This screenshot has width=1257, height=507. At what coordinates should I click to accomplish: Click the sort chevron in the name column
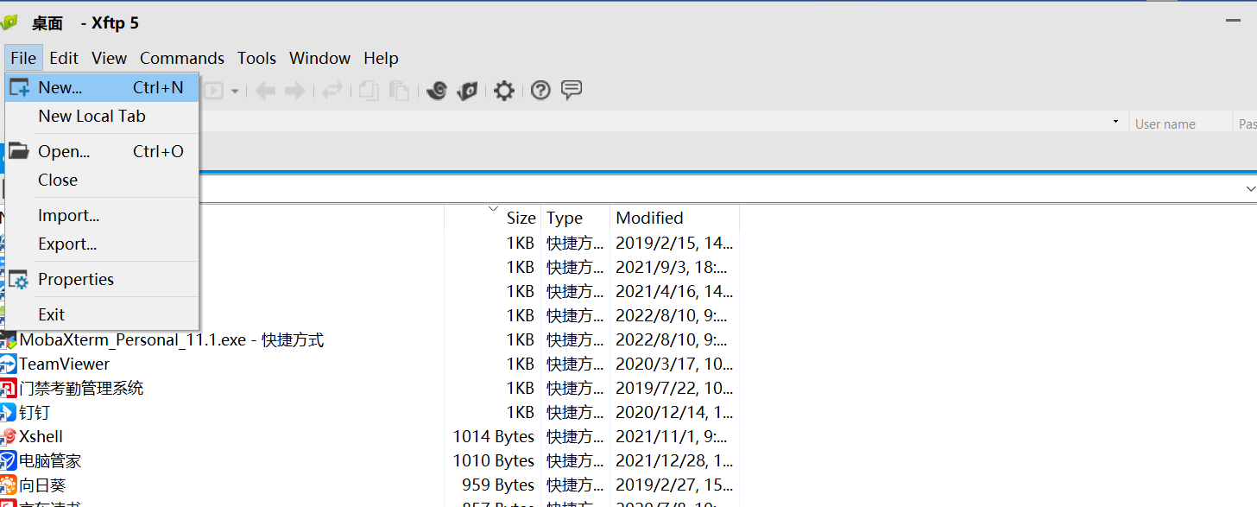click(x=493, y=208)
